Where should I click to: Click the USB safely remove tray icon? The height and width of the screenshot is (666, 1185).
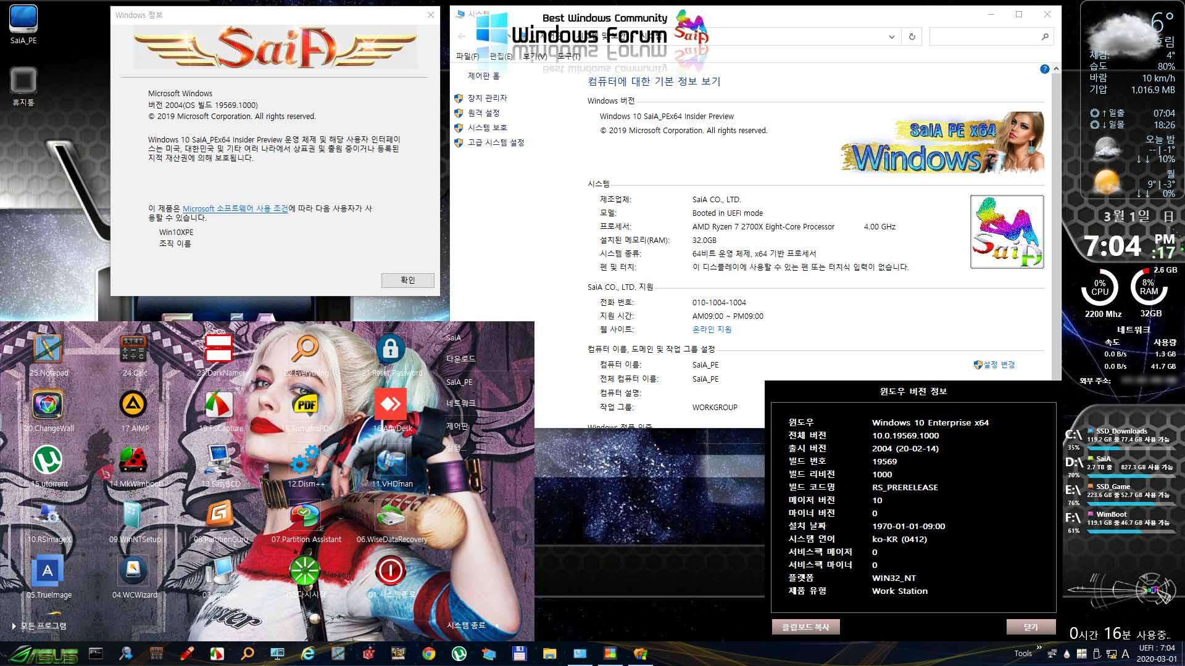point(1097,654)
